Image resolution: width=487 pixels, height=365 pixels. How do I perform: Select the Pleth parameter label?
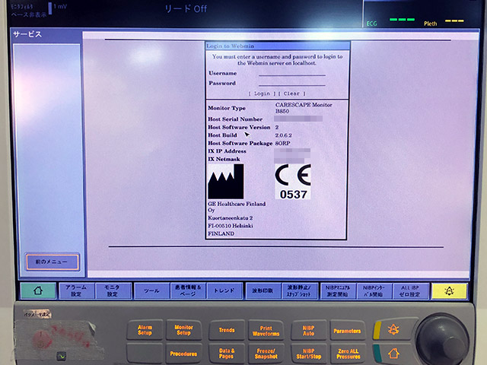[430, 24]
